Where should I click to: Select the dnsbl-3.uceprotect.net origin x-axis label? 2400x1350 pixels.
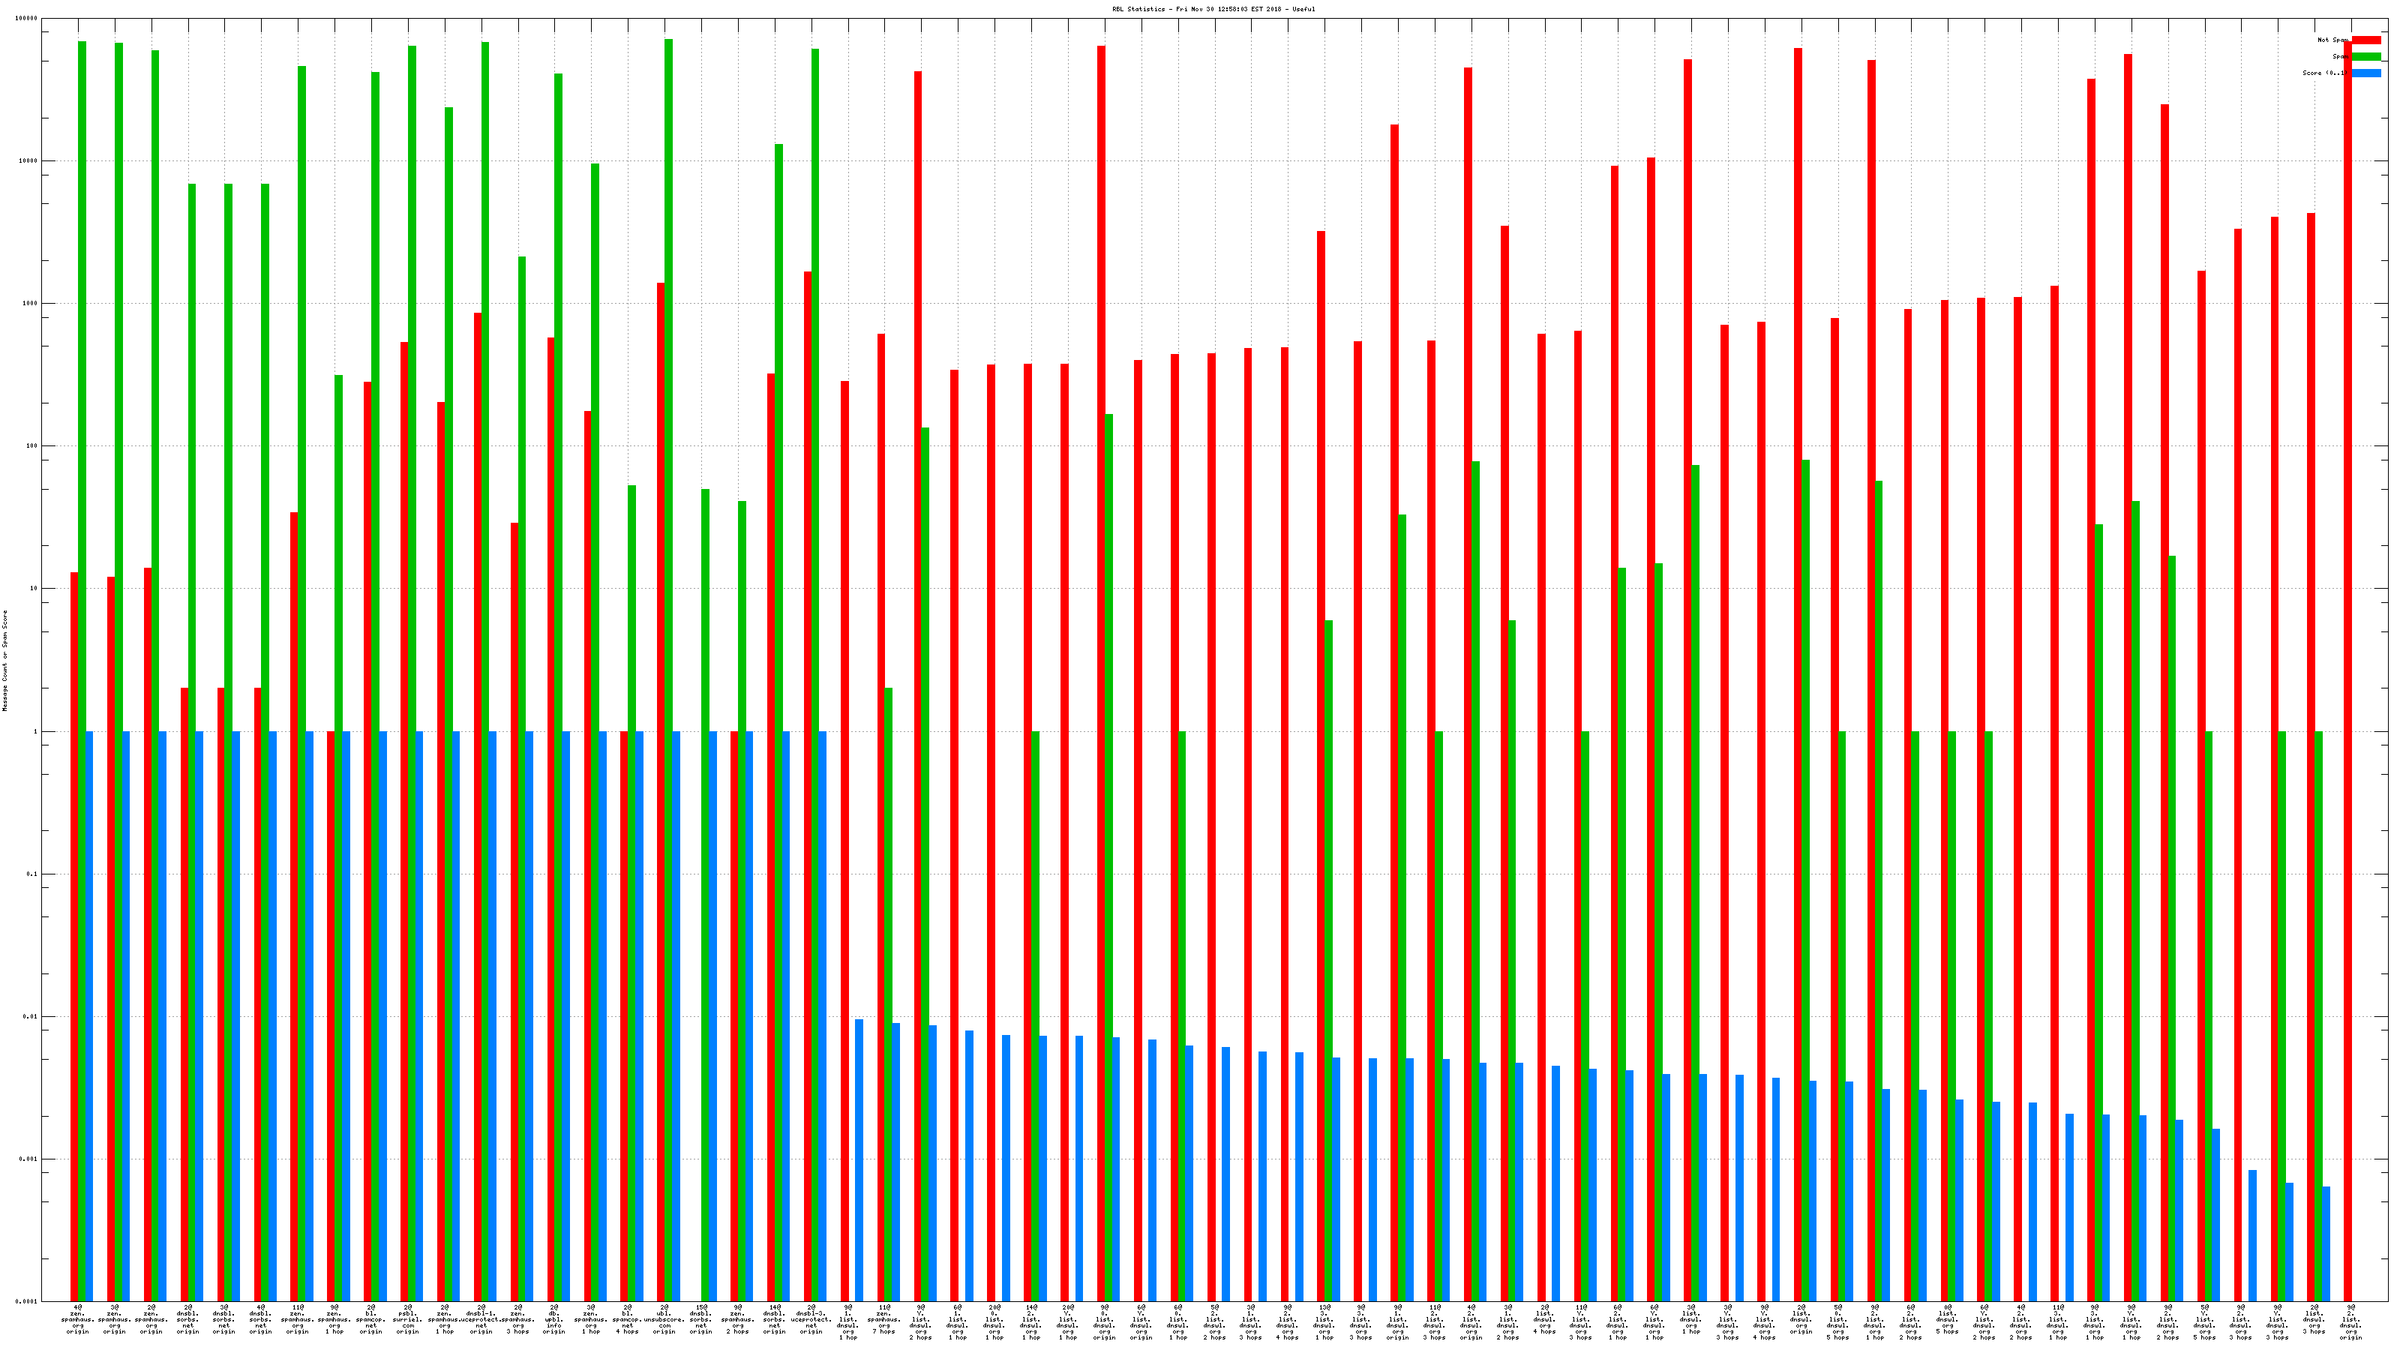tap(811, 1320)
